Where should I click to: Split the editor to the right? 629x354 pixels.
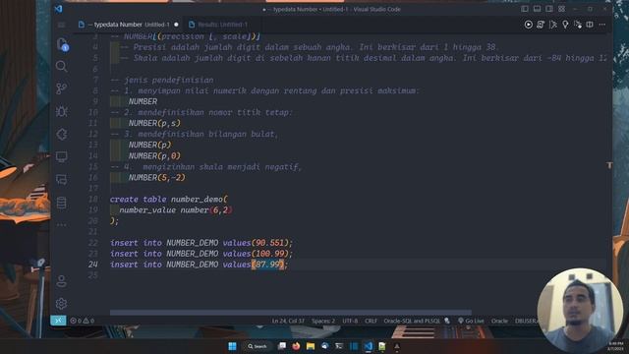(590, 25)
